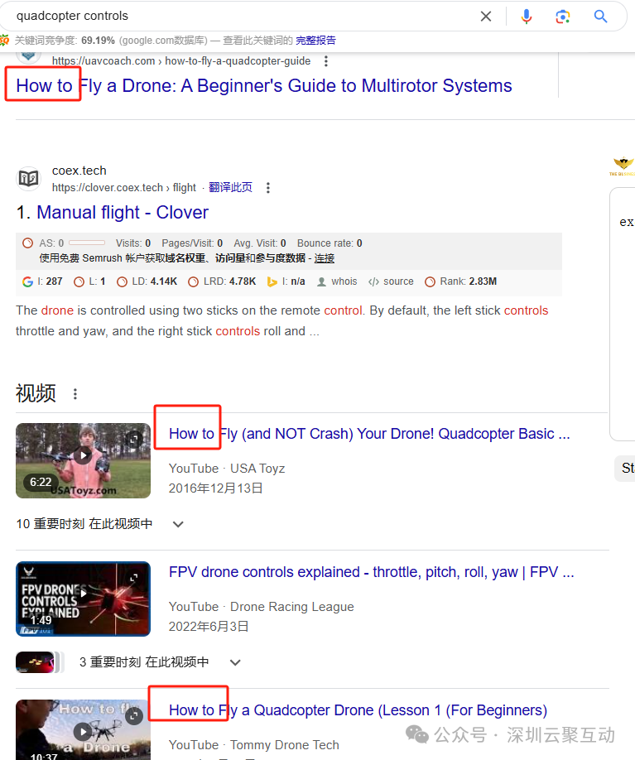Click the Google index count icon
The image size is (635, 760).
27,281
